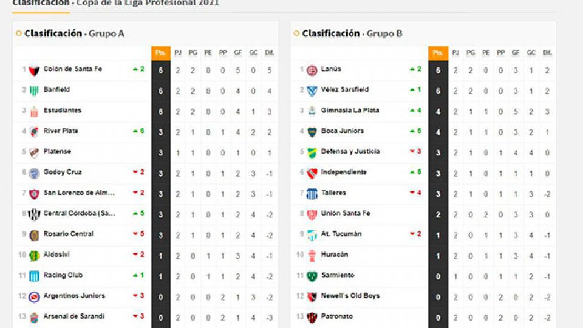
Task: Click the River Plate team crest
Action: point(34,131)
